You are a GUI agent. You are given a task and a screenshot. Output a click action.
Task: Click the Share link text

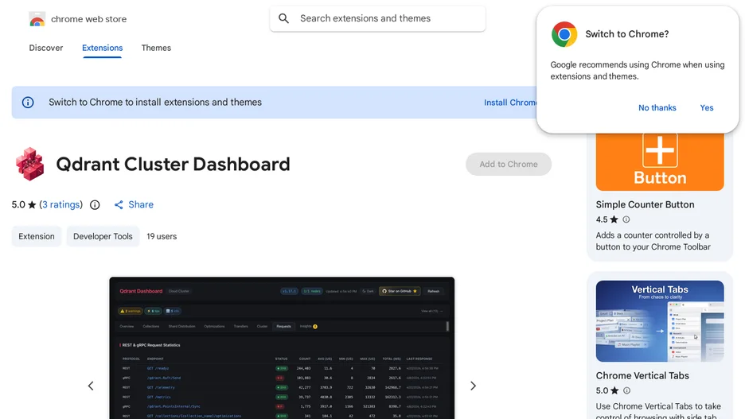tap(141, 204)
